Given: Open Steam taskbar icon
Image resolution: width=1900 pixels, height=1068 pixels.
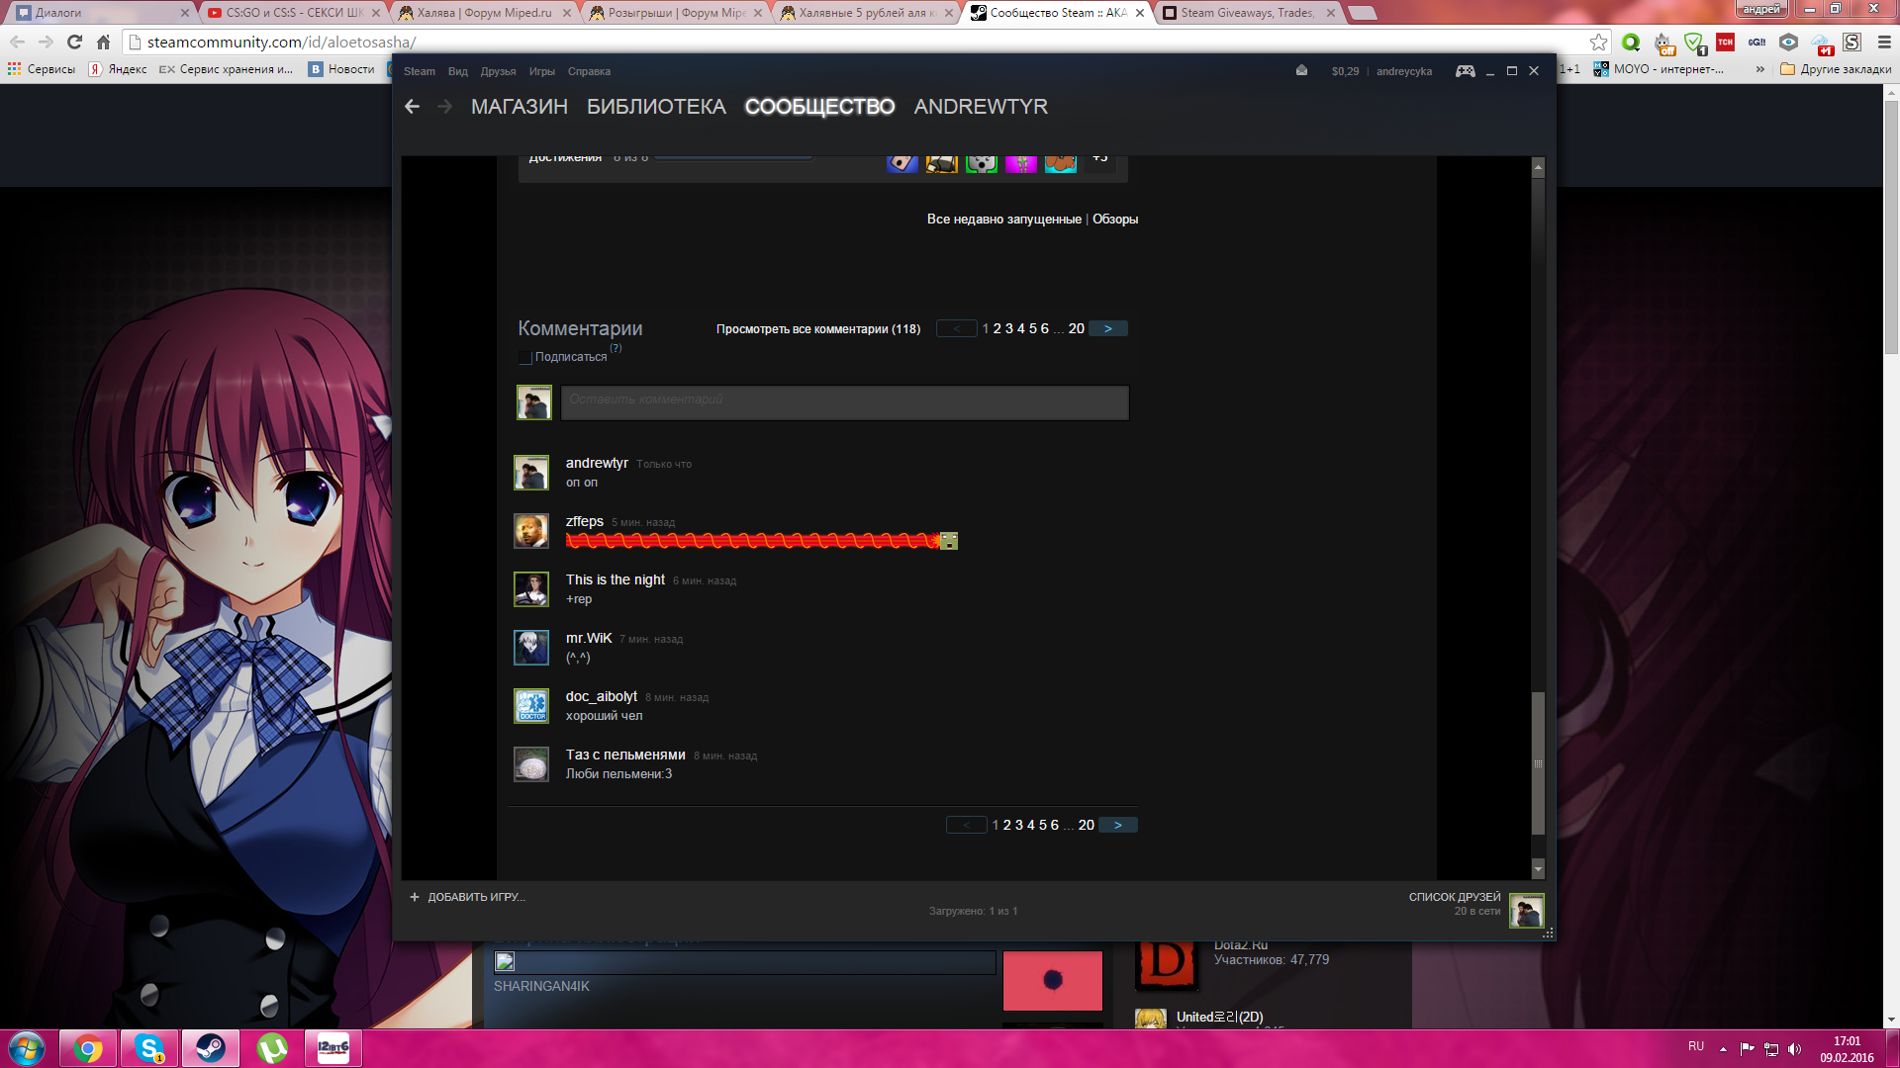Looking at the screenshot, I should [210, 1048].
